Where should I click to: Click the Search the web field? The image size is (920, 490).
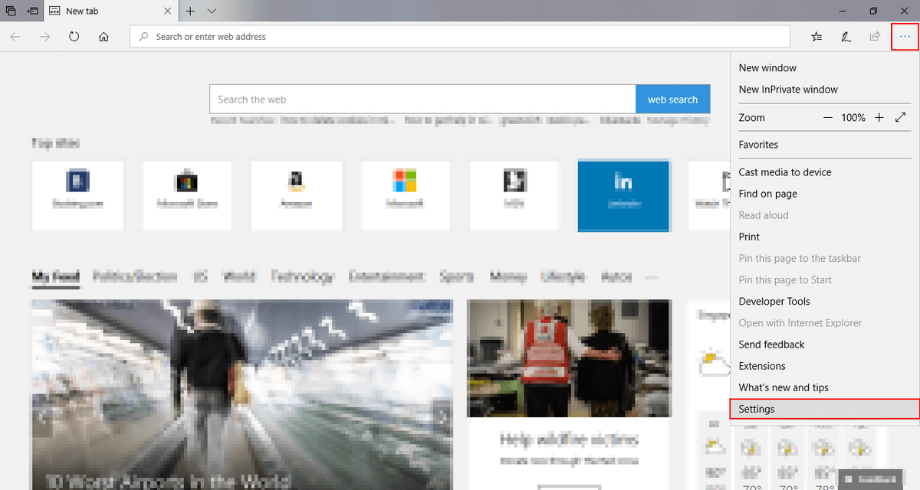422,100
